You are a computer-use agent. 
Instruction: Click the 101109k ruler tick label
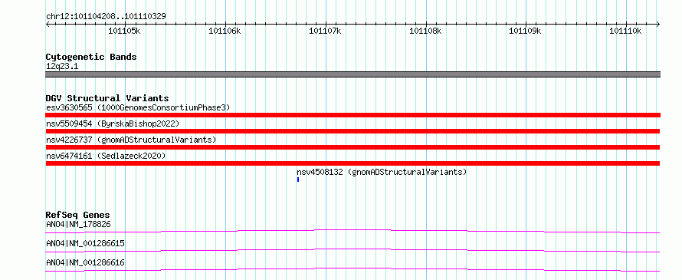525,31
